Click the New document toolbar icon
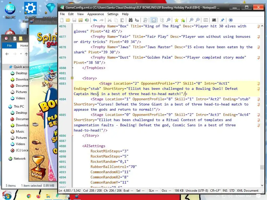 [x=62, y=20]
